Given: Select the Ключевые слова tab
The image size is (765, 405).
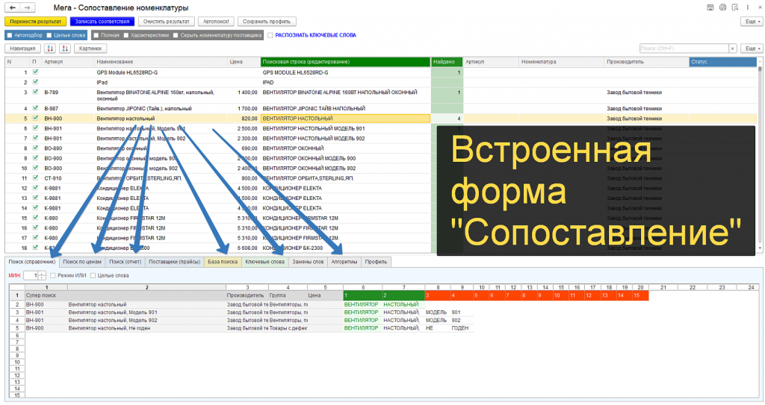Looking at the screenshot, I should point(265,262).
